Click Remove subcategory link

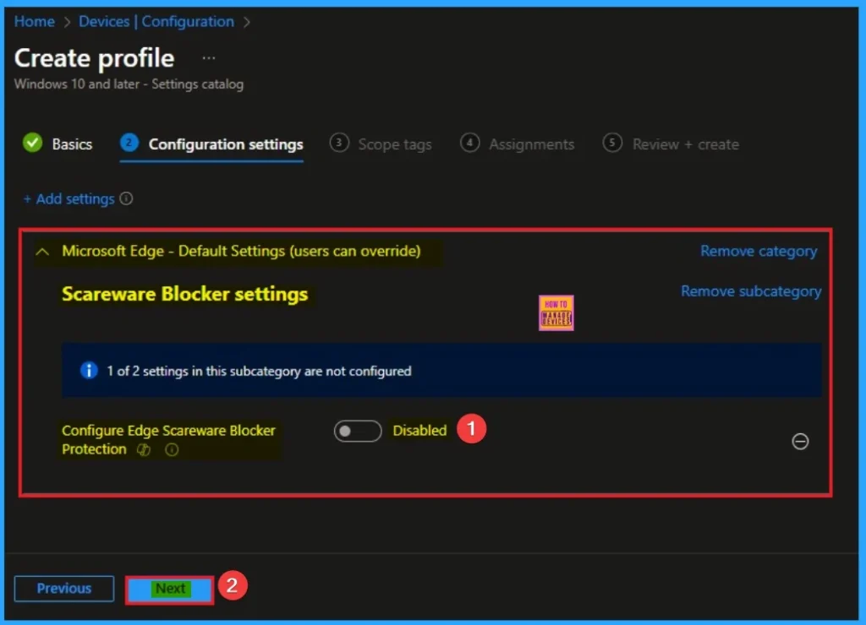tap(751, 291)
